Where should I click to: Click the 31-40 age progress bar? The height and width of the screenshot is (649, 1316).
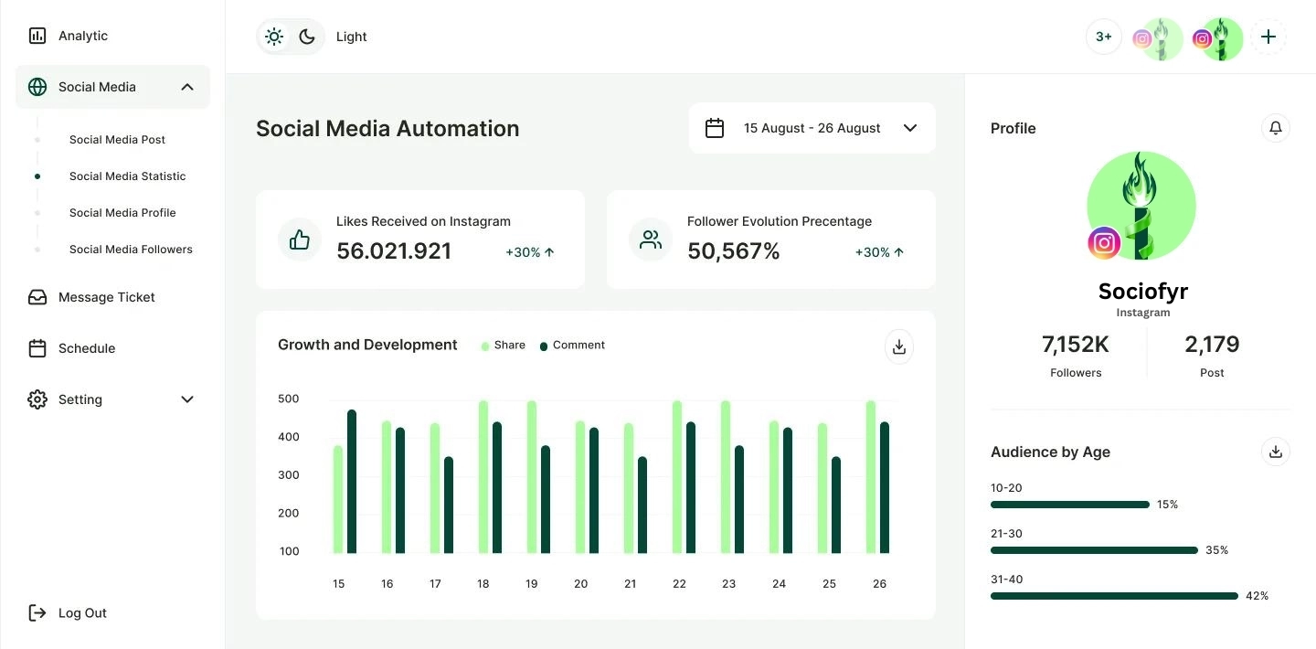pyautogui.click(x=1114, y=596)
